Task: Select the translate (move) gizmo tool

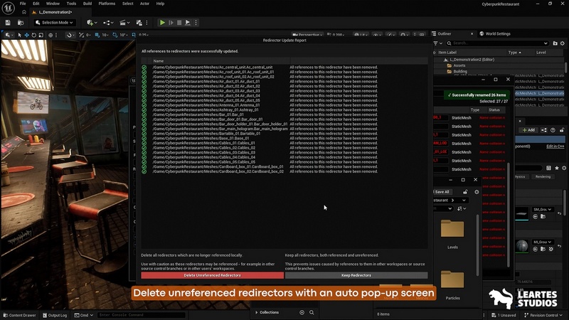Action: [27, 35]
